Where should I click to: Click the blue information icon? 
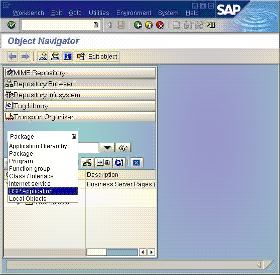[68, 56]
